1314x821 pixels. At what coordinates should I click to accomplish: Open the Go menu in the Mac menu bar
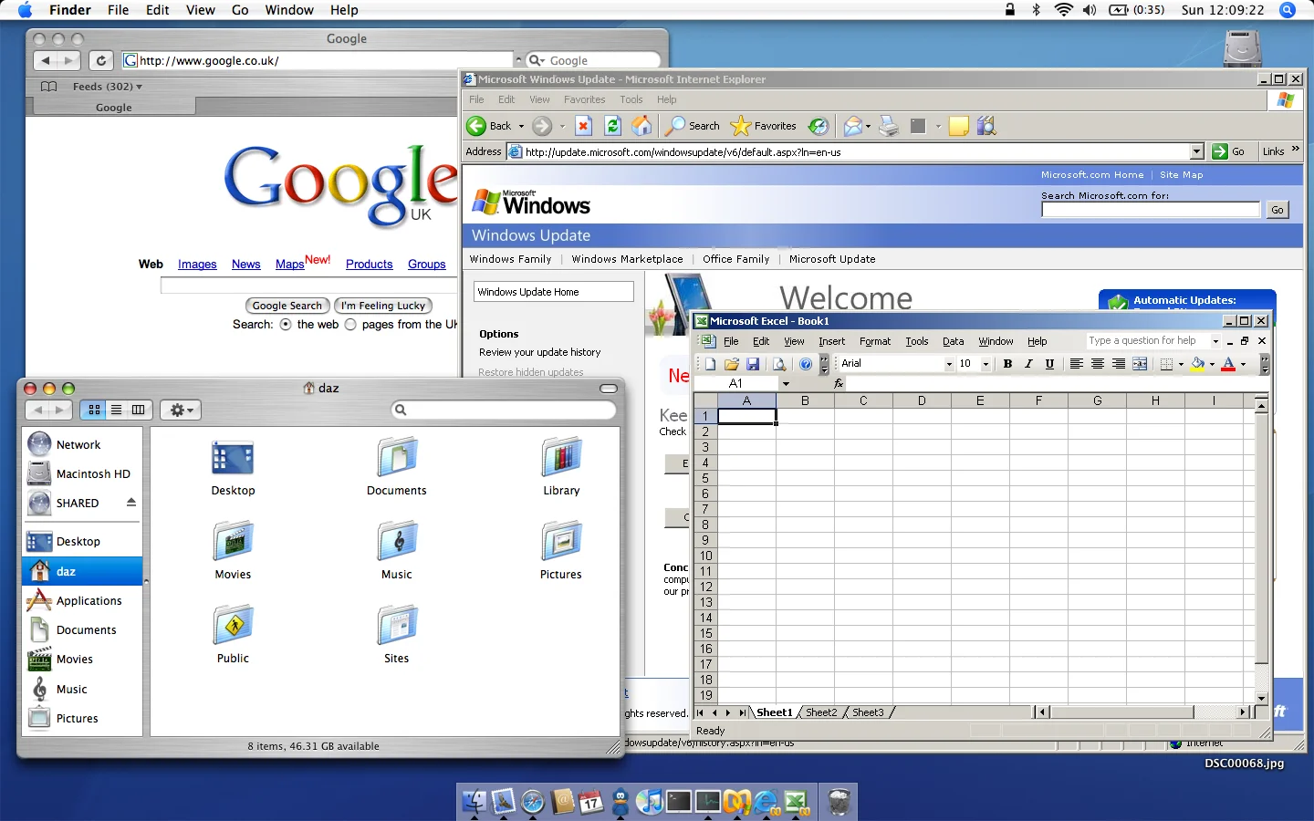click(240, 10)
